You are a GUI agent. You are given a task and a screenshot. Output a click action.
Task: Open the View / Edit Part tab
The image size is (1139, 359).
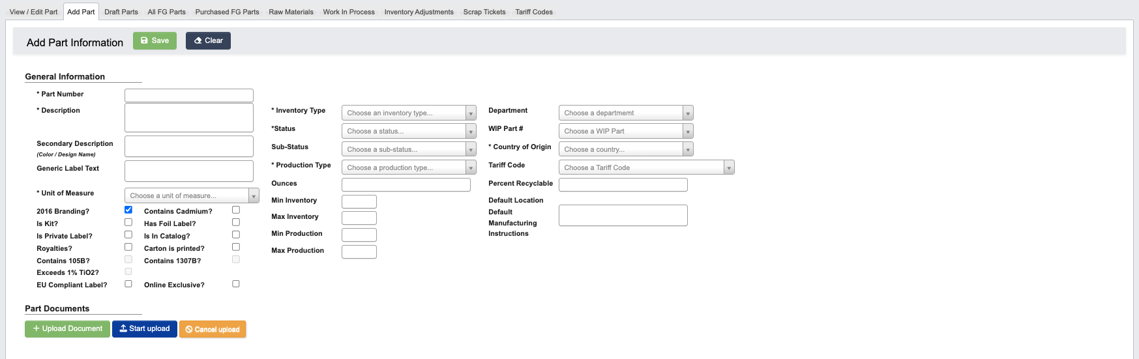pyautogui.click(x=33, y=12)
